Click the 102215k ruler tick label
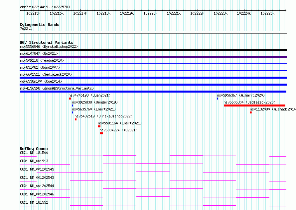The height and width of the screenshot is (210, 296). tap(33, 13)
